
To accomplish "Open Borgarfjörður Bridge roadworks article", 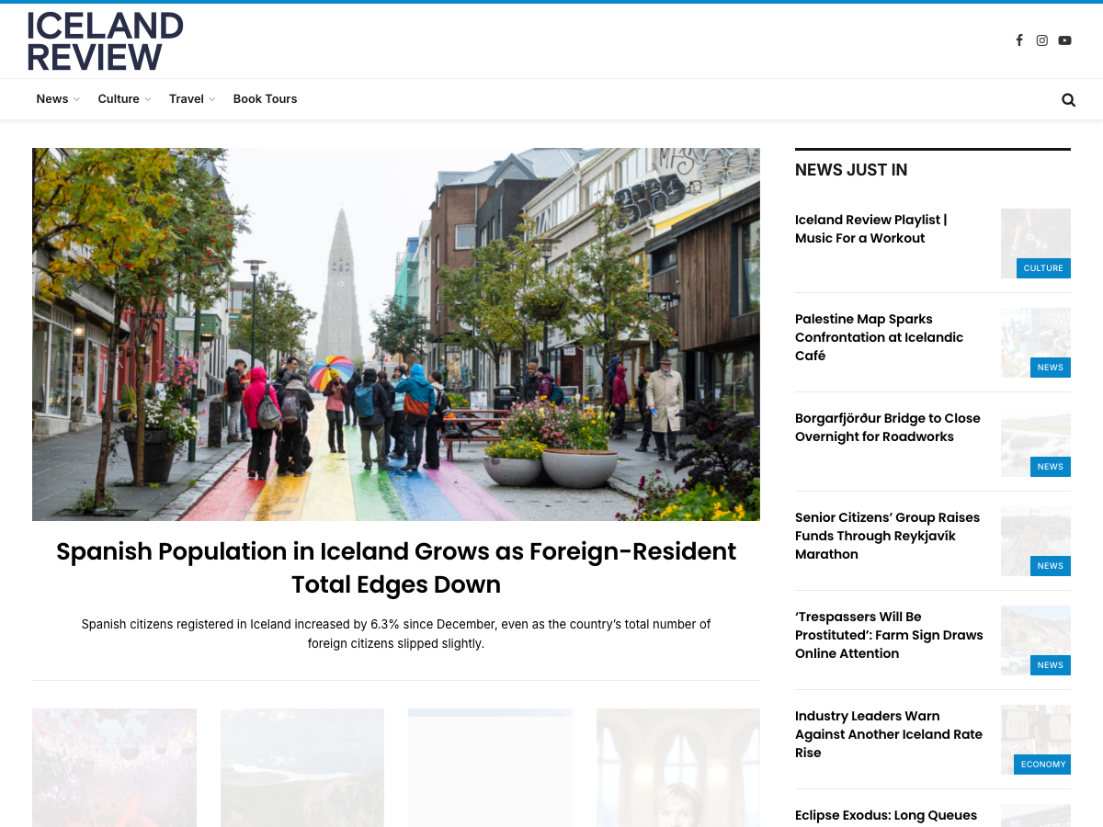I will (888, 427).
